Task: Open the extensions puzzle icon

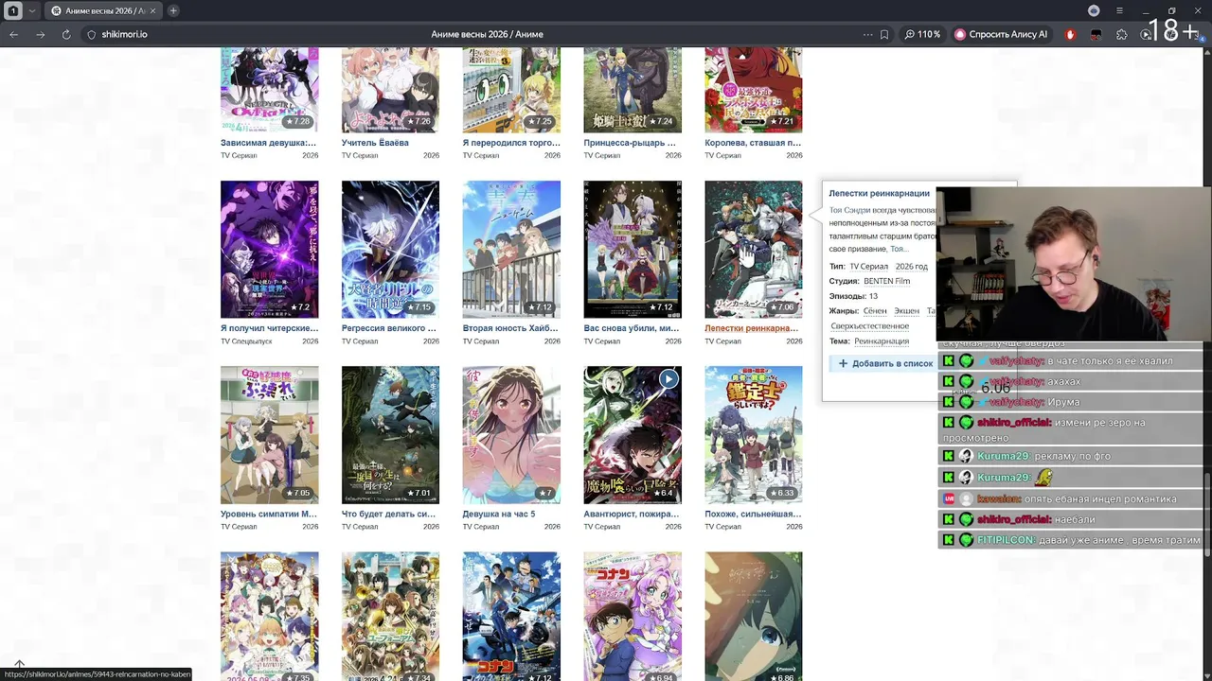Action: [1122, 34]
